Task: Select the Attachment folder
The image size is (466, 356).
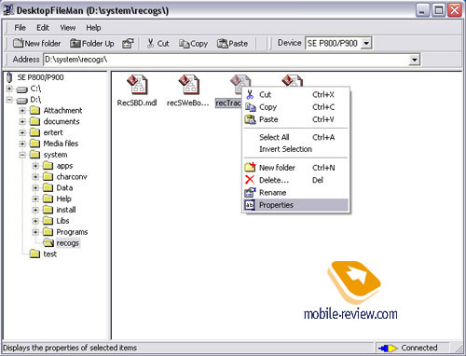Action: click(x=62, y=111)
